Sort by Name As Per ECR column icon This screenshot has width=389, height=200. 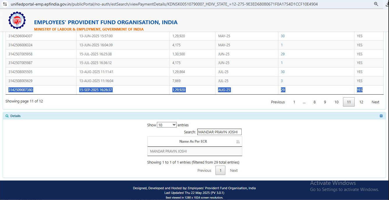tap(238, 141)
